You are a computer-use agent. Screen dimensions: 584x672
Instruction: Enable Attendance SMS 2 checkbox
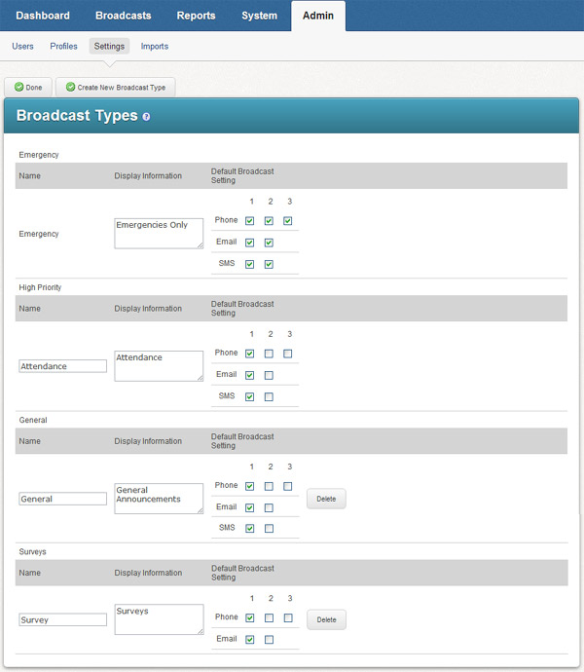269,396
